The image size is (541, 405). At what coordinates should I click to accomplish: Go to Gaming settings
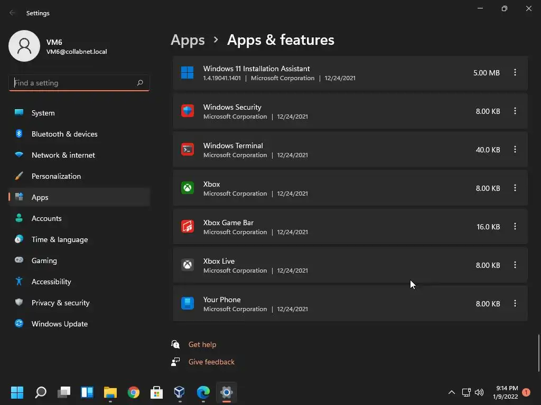(79, 261)
